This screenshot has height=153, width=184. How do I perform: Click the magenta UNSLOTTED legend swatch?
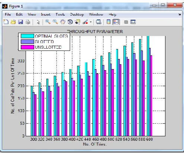[x=28, y=47]
